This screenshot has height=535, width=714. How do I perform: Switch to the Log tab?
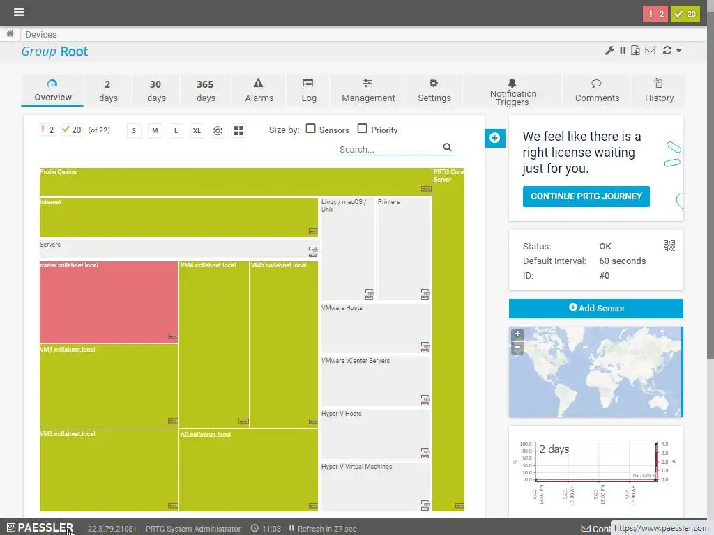pos(308,91)
